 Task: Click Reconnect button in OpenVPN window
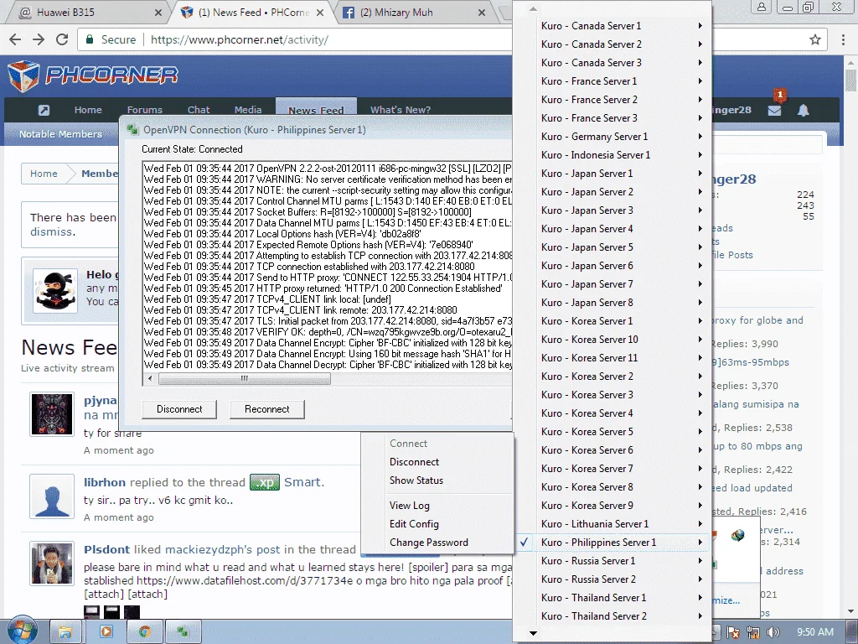click(267, 409)
